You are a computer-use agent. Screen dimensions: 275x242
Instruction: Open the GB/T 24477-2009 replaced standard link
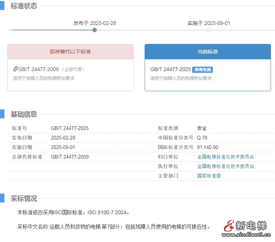tap(38, 69)
